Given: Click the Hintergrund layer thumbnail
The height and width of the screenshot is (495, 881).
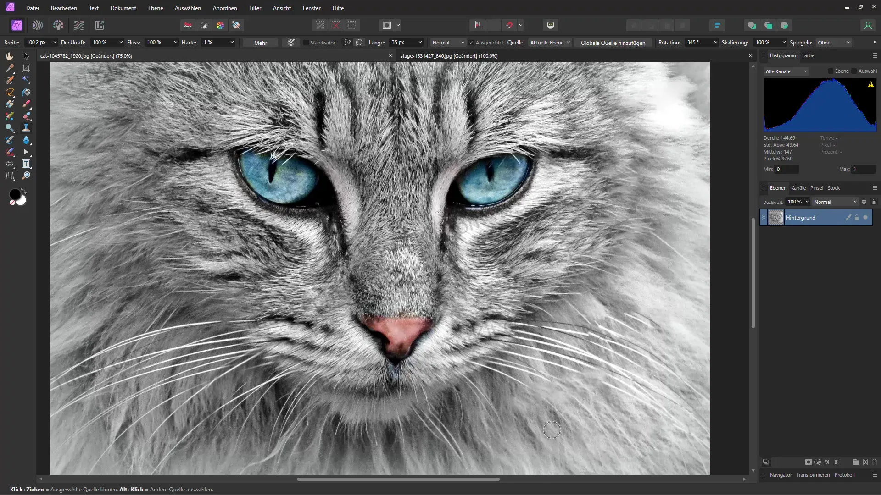Looking at the screenshot, I should (x=775, y=217).
